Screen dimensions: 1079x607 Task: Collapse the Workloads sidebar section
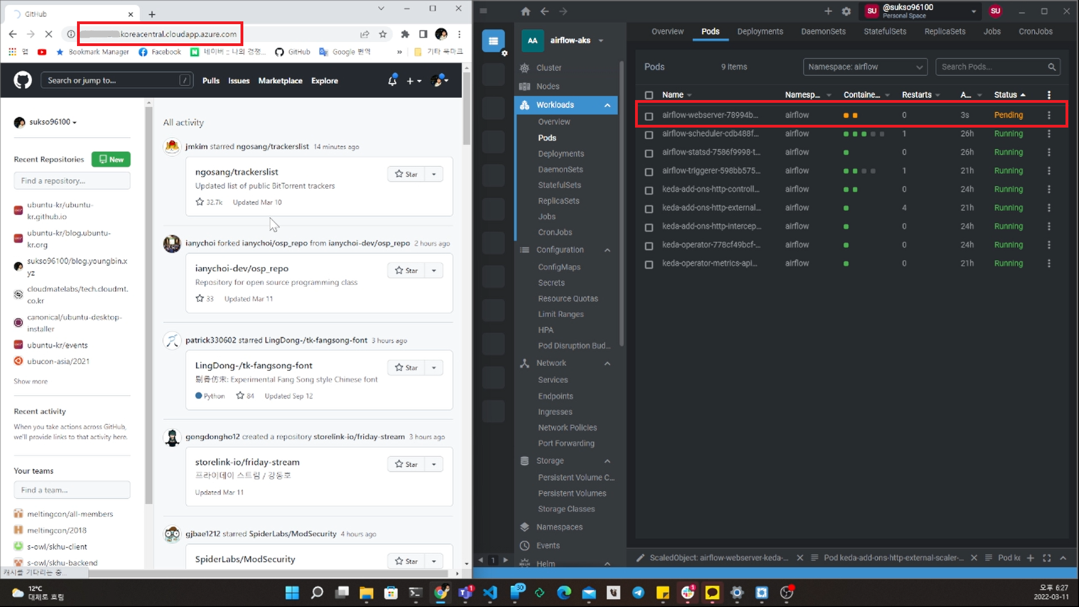tap(607, 105)
